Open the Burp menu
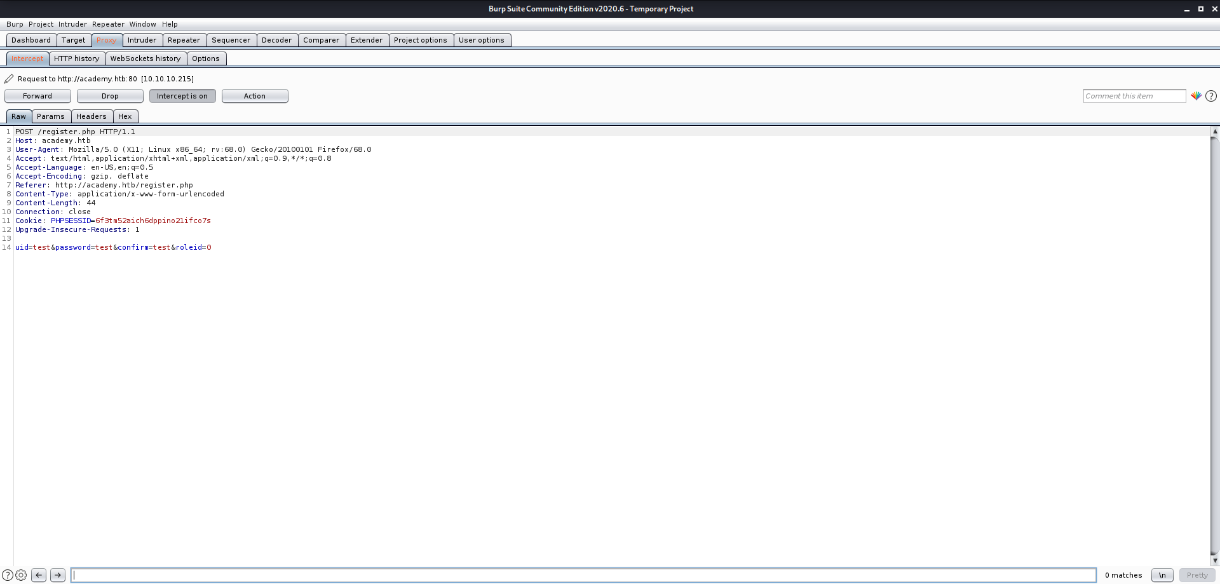This screenshot has height=584, width=1220. pos(15,24)
